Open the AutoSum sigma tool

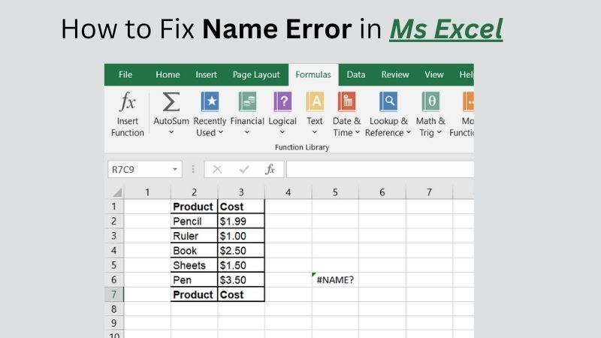click(x=171, y=101)
